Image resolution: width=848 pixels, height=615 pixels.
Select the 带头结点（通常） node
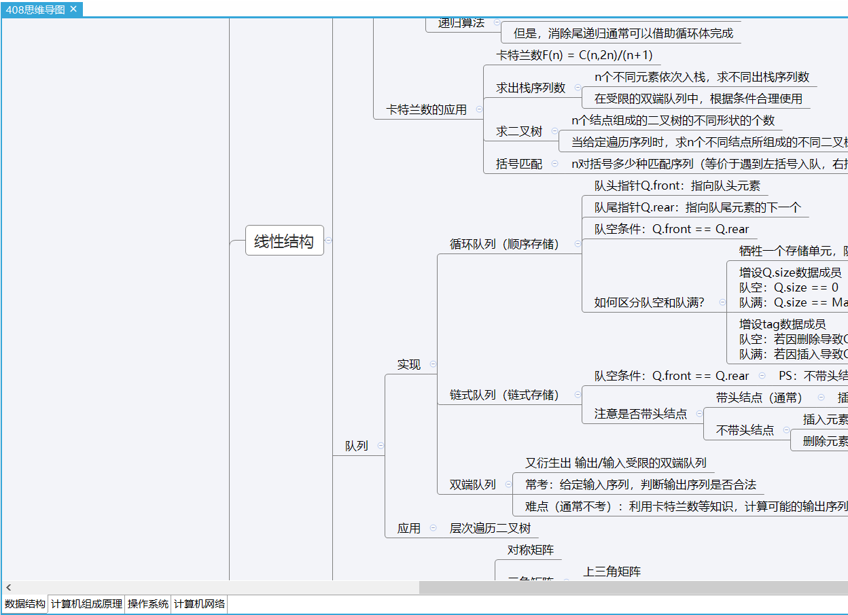pyautogui.click(x=759, y=398)
